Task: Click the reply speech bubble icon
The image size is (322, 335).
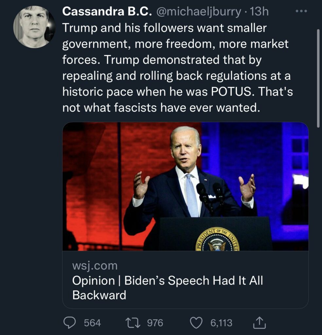Action: pyautogui.click(x=70, y=323)
